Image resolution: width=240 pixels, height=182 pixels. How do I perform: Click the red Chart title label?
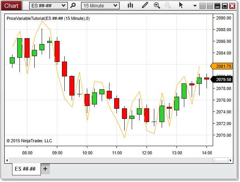(x=11, y=5)
